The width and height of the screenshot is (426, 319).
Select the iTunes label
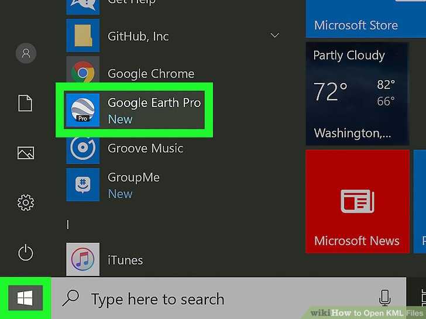(x=125, y=260)
